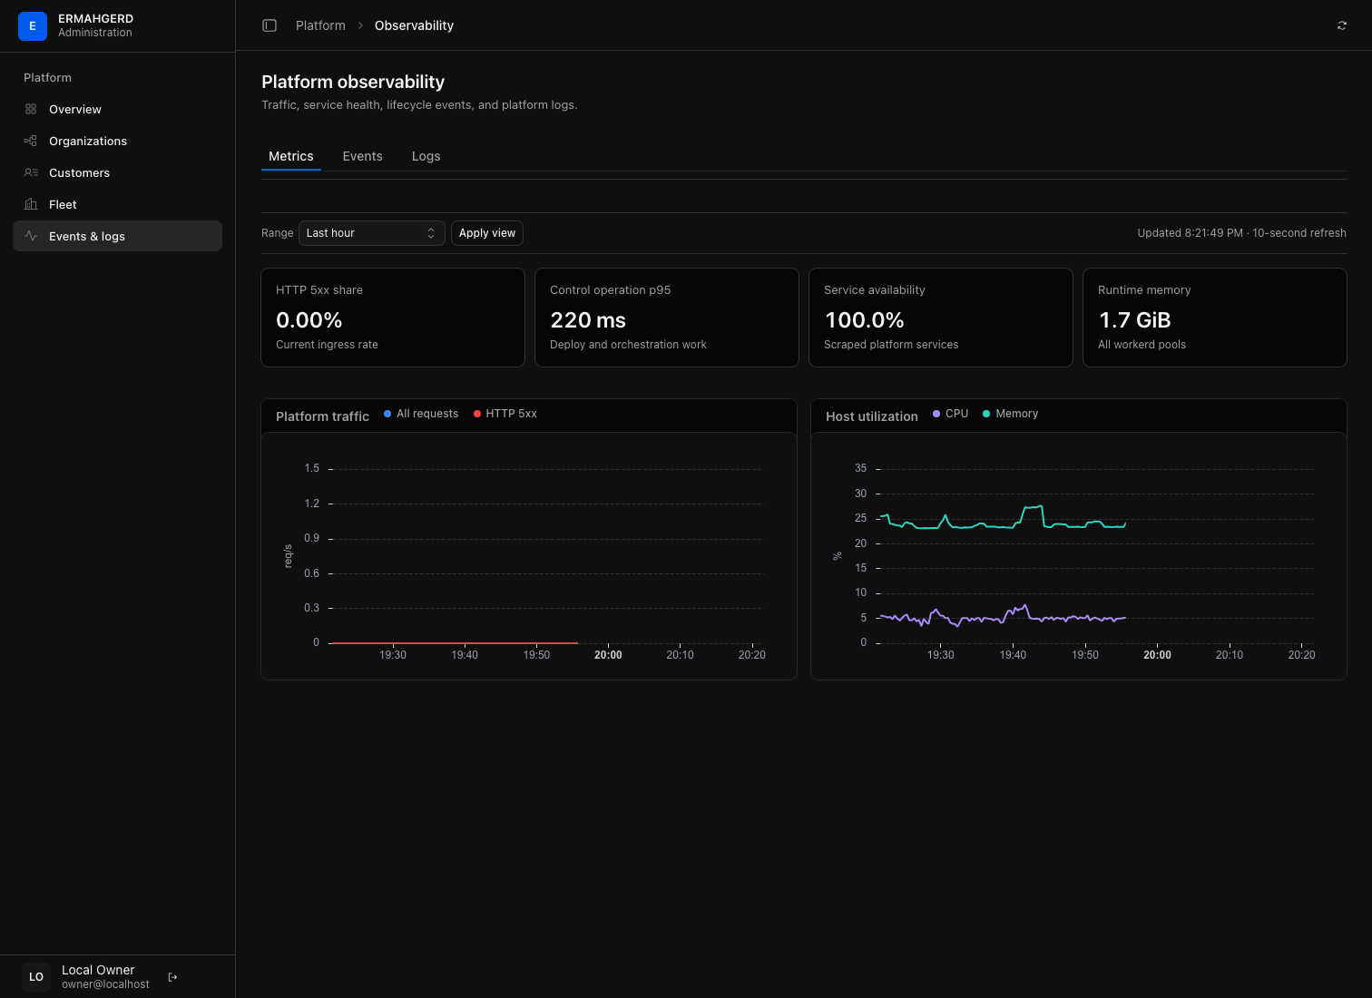This screenshot has height=998, width=1372.
Task: Click the Apply view button
Action: (x=487, y=233)
